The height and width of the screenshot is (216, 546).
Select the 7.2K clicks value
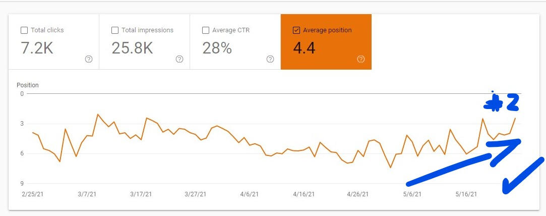pos(37,48)
